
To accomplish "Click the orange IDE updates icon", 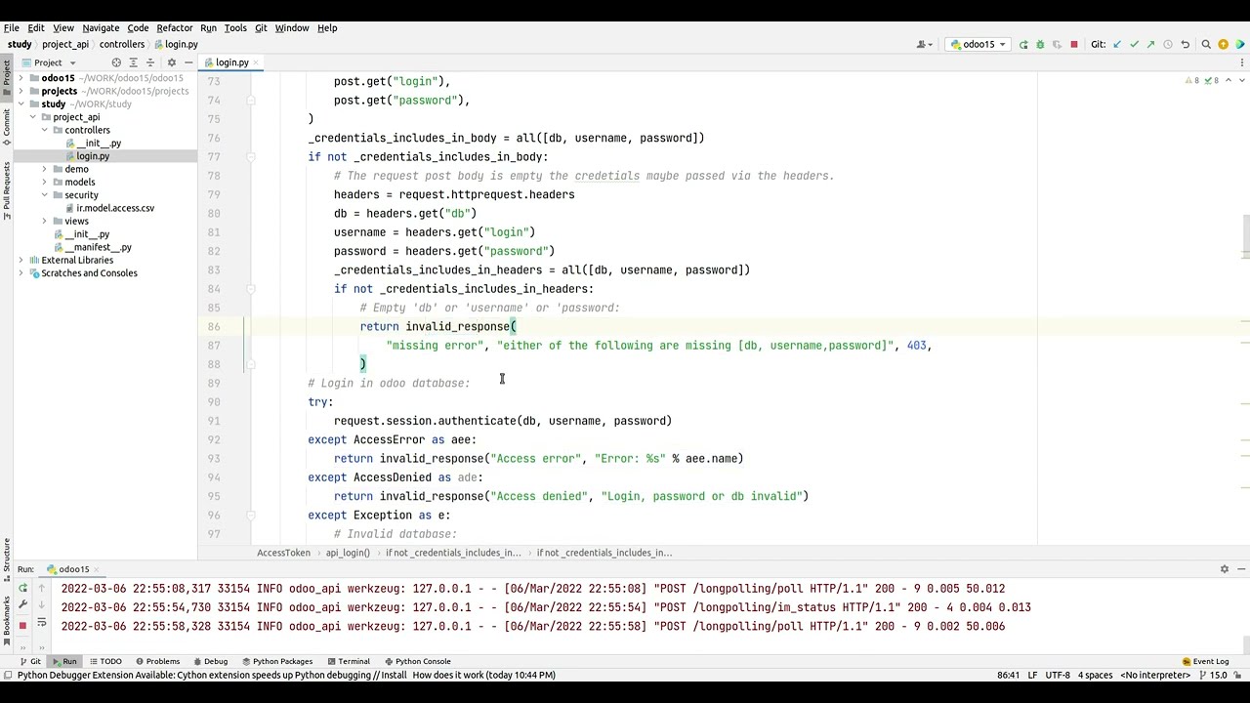I will 1223,44.
